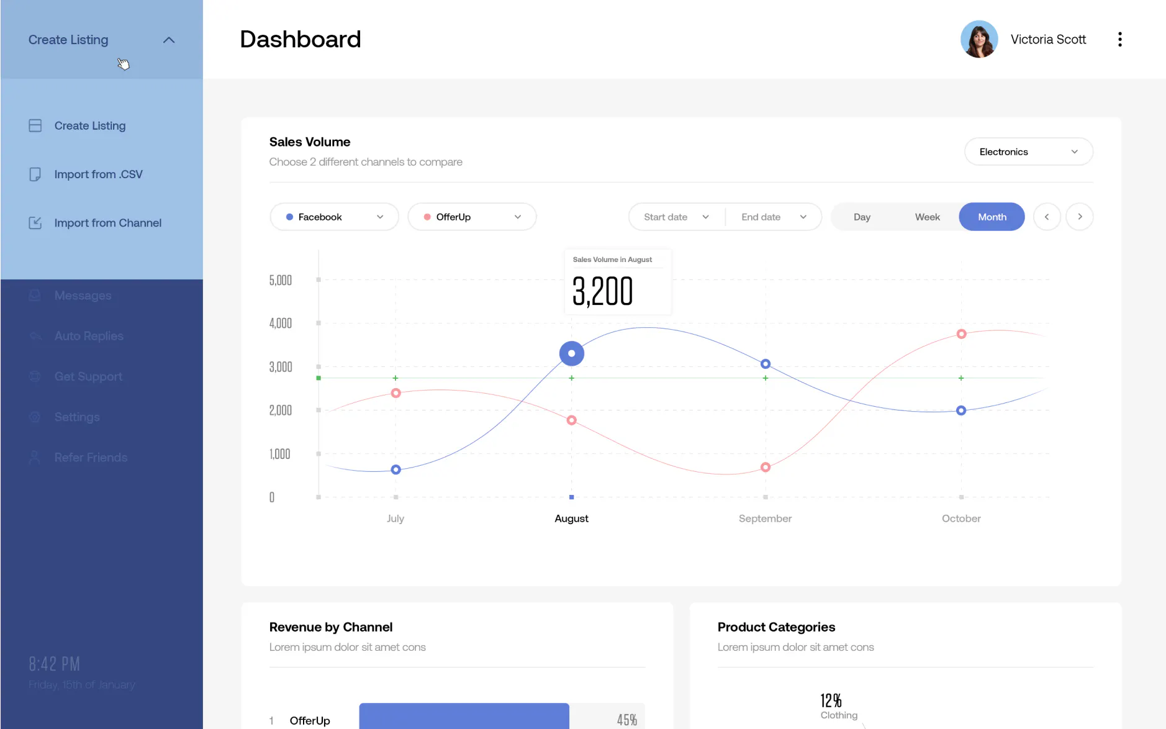
Task: Click the Create Listing sidebar icon
Action: [35, 125]
